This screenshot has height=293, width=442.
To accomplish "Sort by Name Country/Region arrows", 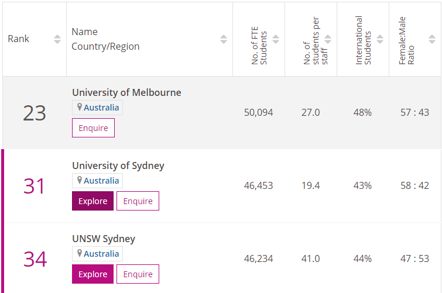I will click(x=224, y=39).
